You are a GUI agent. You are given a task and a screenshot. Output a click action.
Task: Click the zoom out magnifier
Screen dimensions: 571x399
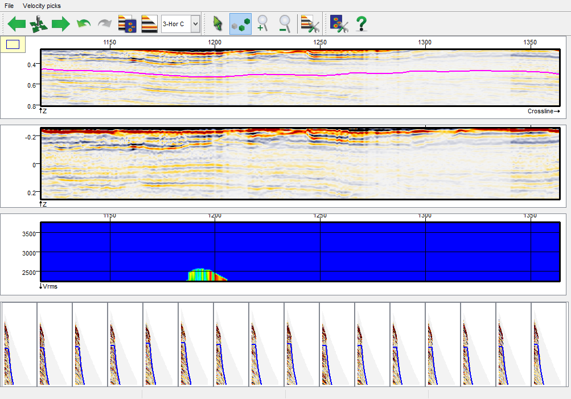click(x=285, y=24)
